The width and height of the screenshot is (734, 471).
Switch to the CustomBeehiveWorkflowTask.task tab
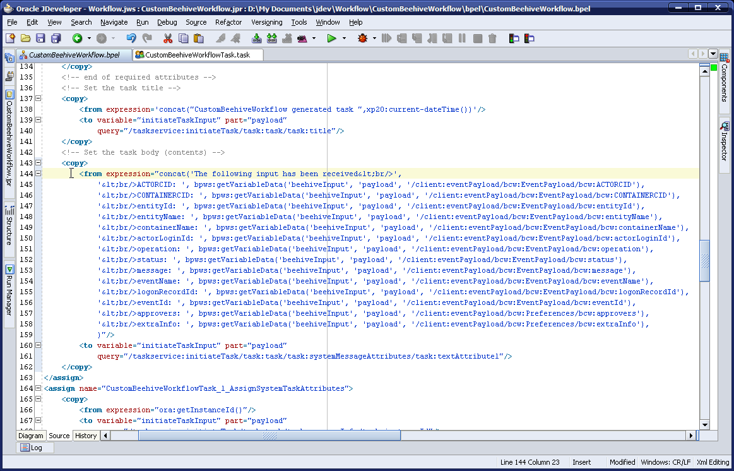198,55
